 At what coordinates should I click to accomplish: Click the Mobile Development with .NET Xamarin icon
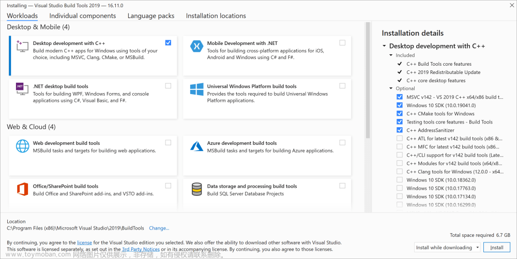click(196, 46)
